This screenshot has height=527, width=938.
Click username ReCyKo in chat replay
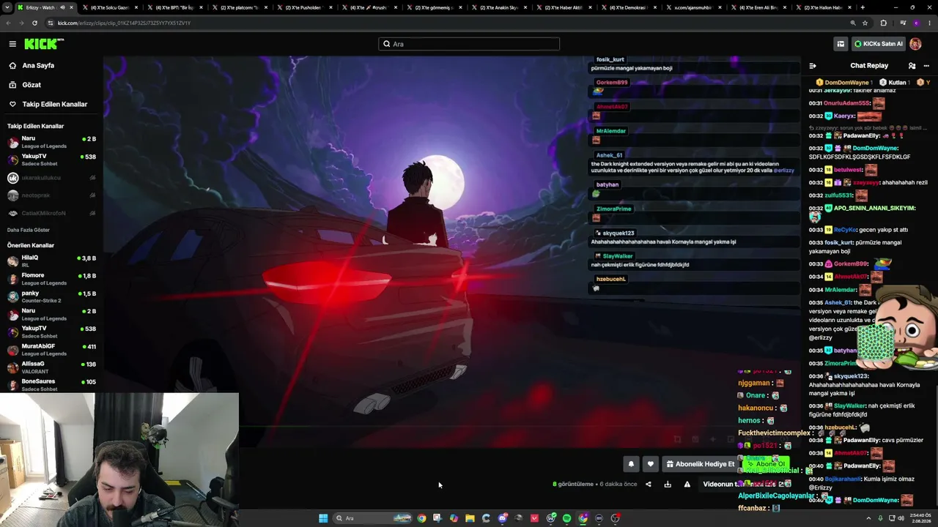(x=845, y=230)
